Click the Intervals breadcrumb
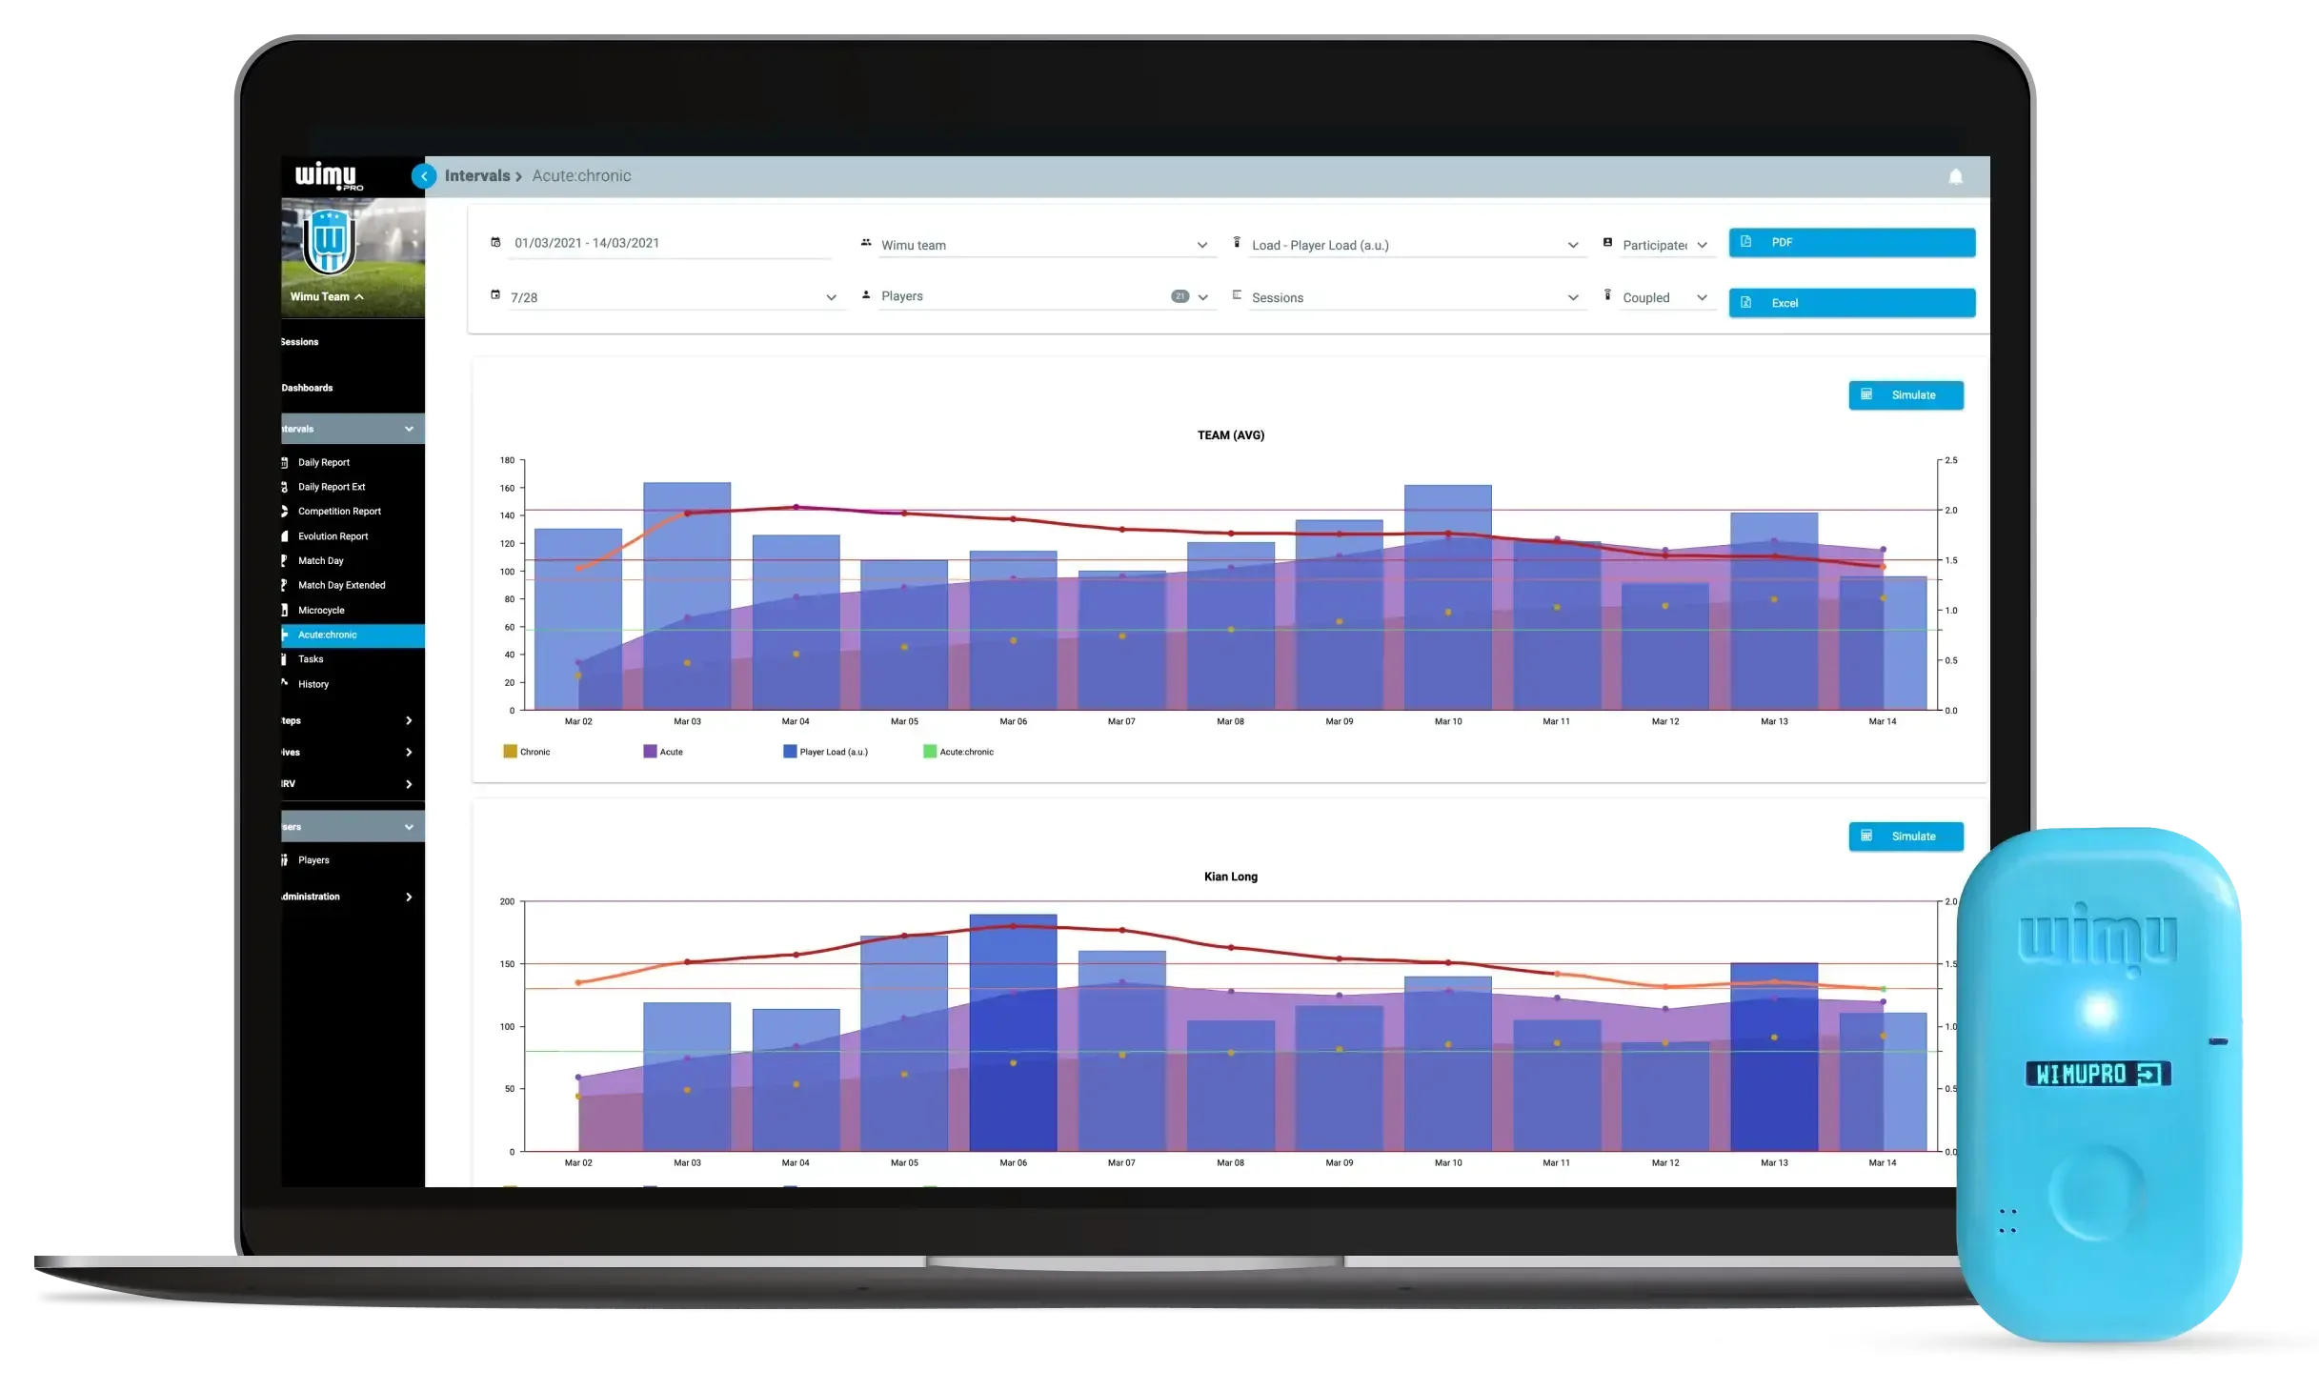This screenshot has height=1391, width=2319. [476, 176]
